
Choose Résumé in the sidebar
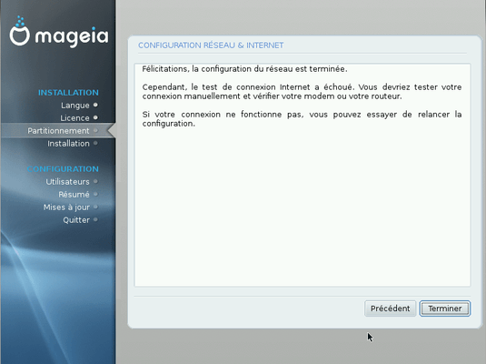pyautogui.click(x=74, y=195)
